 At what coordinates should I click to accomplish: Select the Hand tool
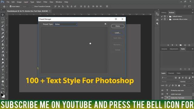tap(3, 81)
